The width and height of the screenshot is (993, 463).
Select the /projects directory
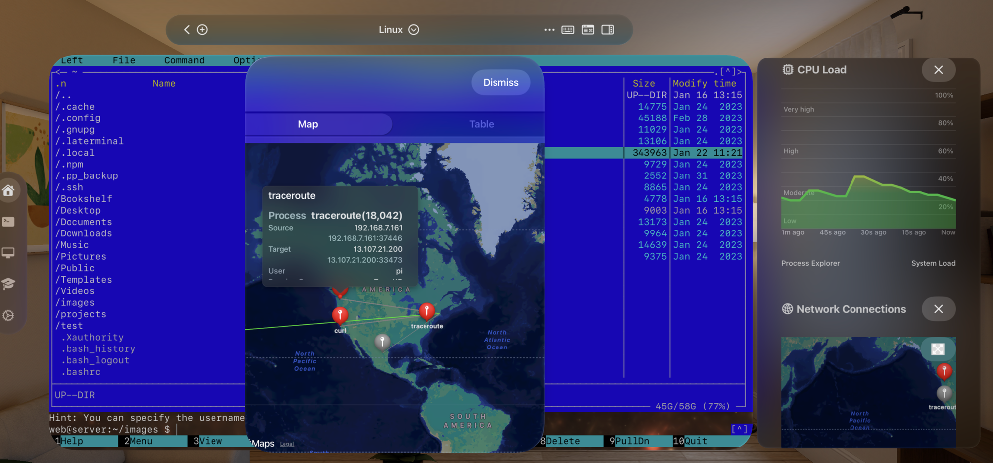pyautogui.click(x=80, y=314)
